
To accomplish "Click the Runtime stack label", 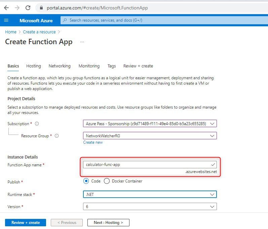I will pos(20,195).
